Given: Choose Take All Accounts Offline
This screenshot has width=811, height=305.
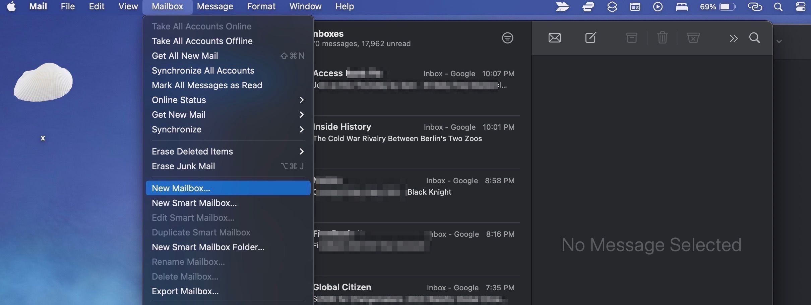Looking at the screenshot, I should [228, 41].
